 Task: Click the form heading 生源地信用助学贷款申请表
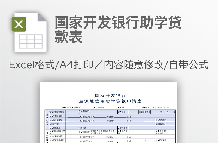click(110, 101)
